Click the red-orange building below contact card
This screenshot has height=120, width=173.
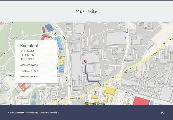click(24, 86)
